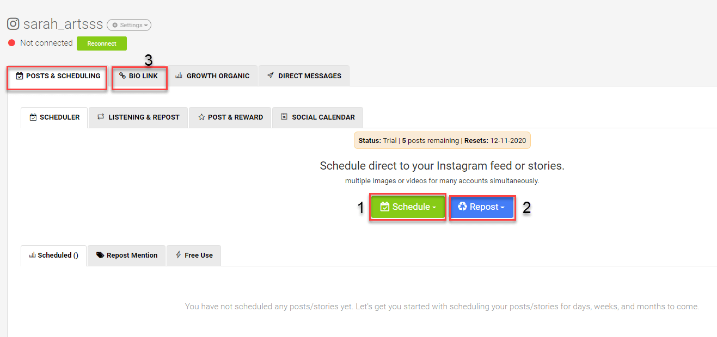Image resolution: width=717 pixels, height=337 pixels.
Task: Expand the blue Repost dropdown button
Action: click(482, 207)
